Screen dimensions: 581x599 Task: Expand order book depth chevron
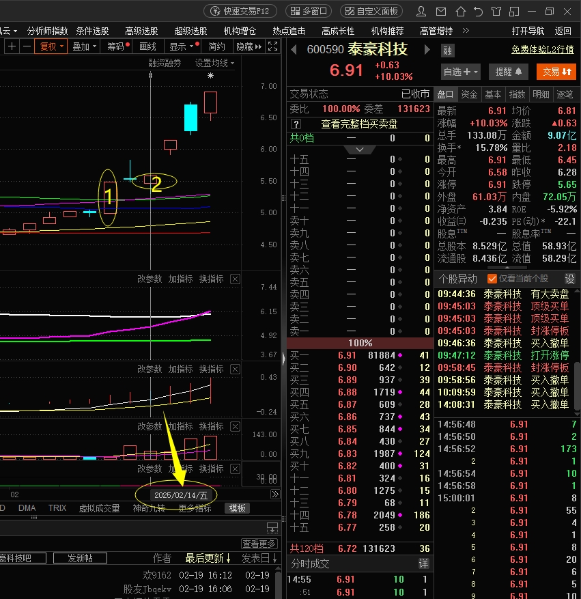(360, 150)
